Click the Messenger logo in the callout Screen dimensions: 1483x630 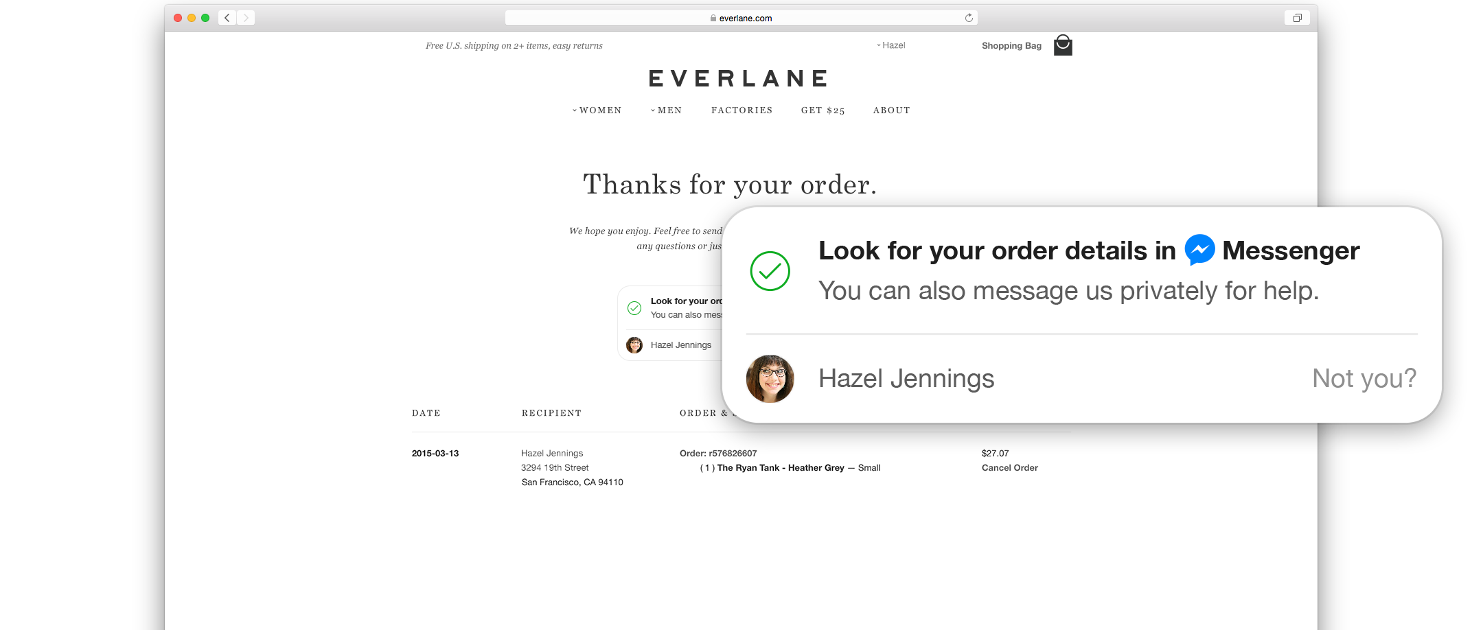pos(1199,250)
